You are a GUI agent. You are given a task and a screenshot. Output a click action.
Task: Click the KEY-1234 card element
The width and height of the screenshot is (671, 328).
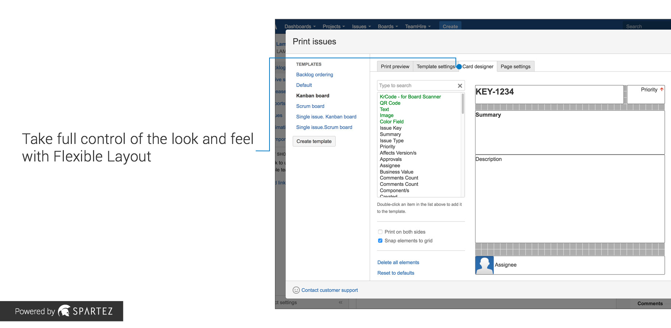pyautogui.click(x=549, y=94)
